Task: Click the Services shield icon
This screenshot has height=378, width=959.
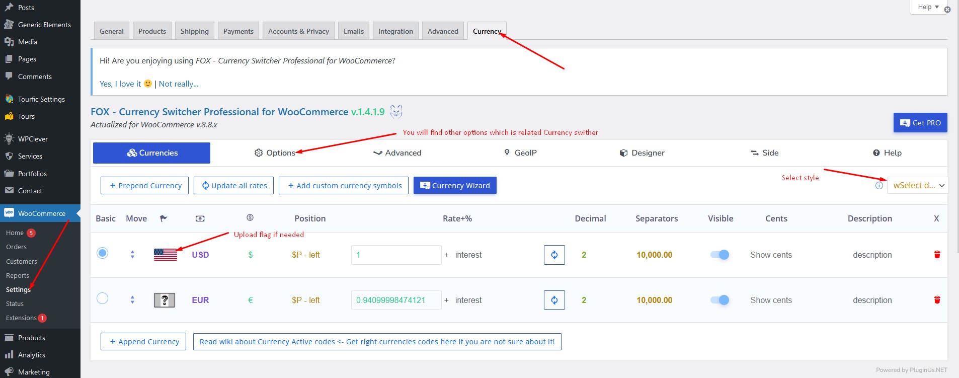Action: [9, 156]
